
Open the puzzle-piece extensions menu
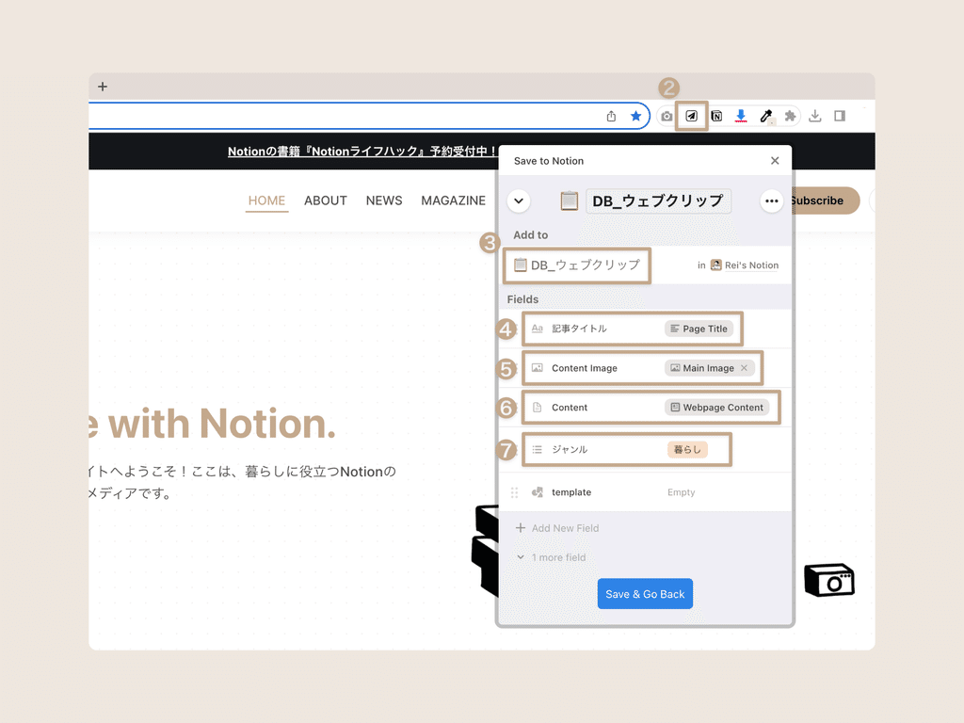point(790,116)
